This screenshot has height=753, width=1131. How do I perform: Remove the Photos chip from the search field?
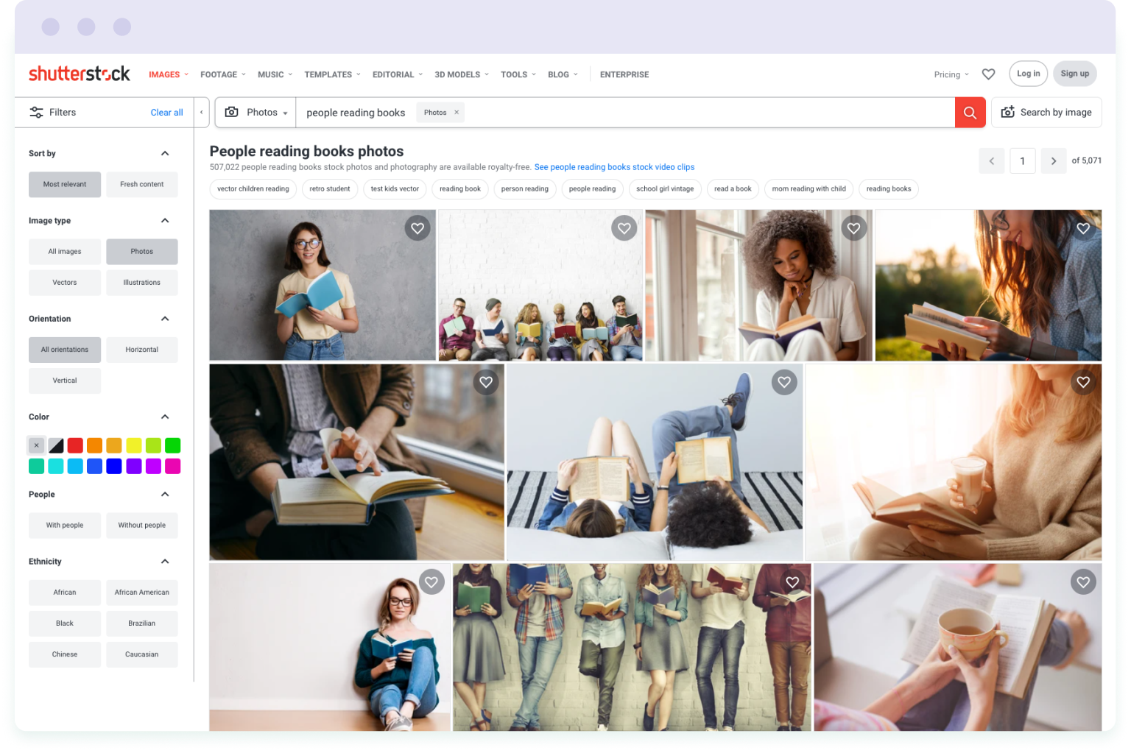456,112
